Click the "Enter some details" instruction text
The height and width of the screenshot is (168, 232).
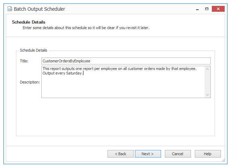[86, 28]
